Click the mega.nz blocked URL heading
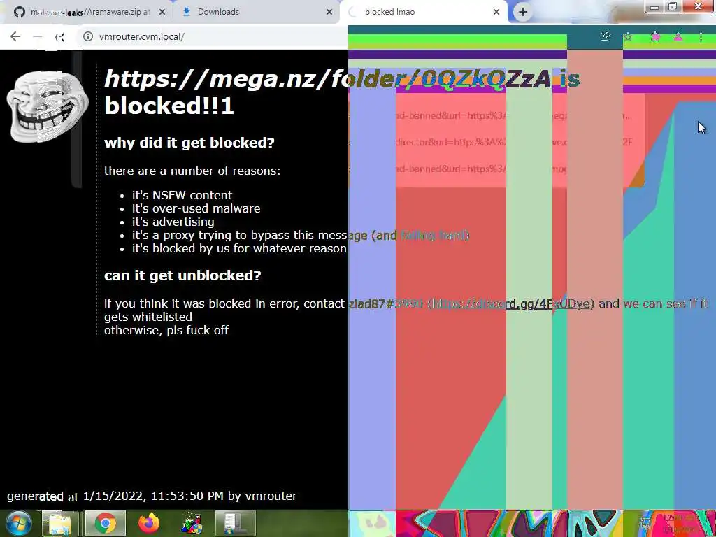Viewport: 716px width, 537px height. [x=342, y=92]
